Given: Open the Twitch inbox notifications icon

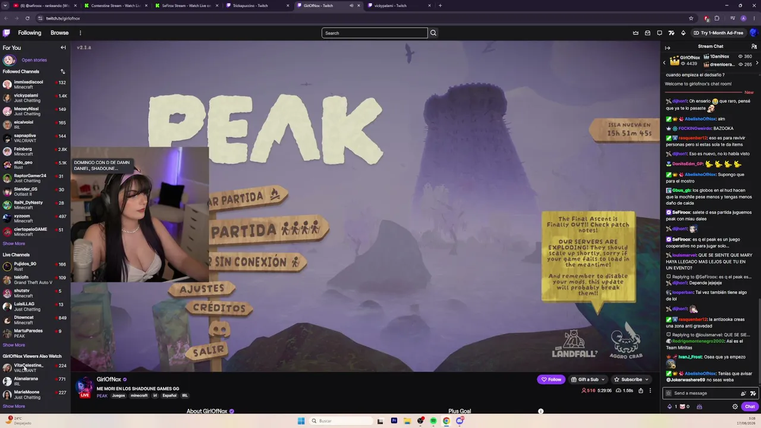Looking at the screenshot, I should point(647,33).
